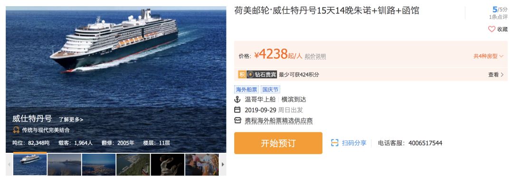Start booking with 开始预订 button
Screen dimensions: 513x177
278,143
